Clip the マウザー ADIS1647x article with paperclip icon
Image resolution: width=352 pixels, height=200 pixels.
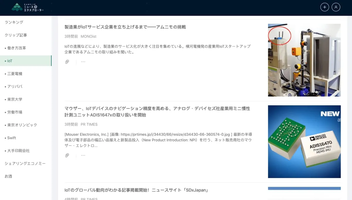(67, 155)
